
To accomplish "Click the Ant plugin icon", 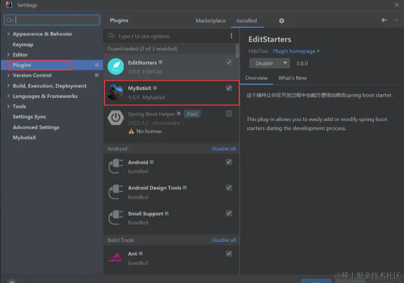I will [x=114, y=257].
